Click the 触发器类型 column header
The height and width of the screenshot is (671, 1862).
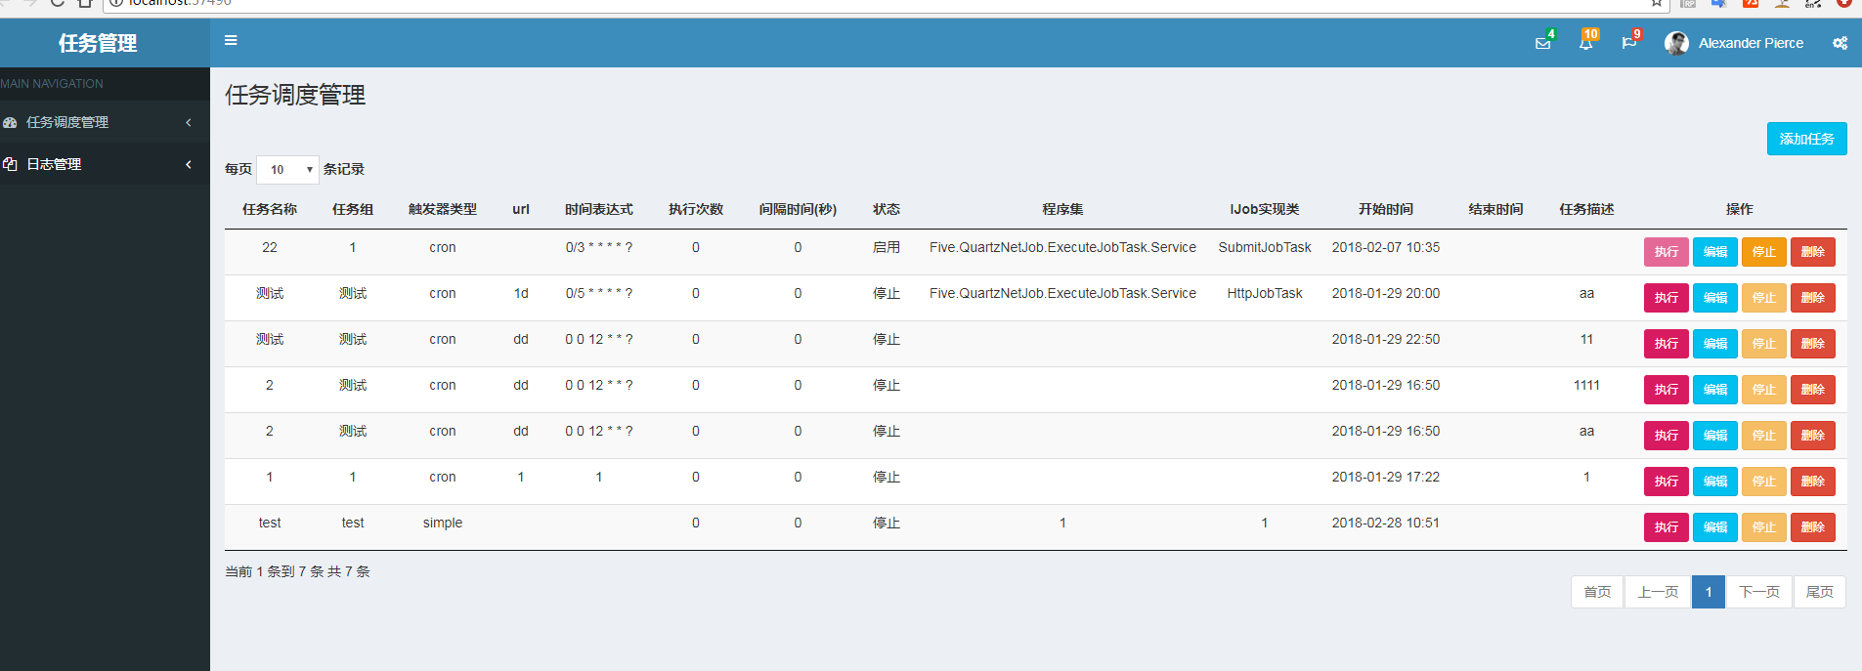click(x=443, y=209)
